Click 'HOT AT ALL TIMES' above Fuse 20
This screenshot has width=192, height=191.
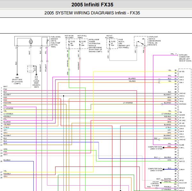tap(109, 37)
